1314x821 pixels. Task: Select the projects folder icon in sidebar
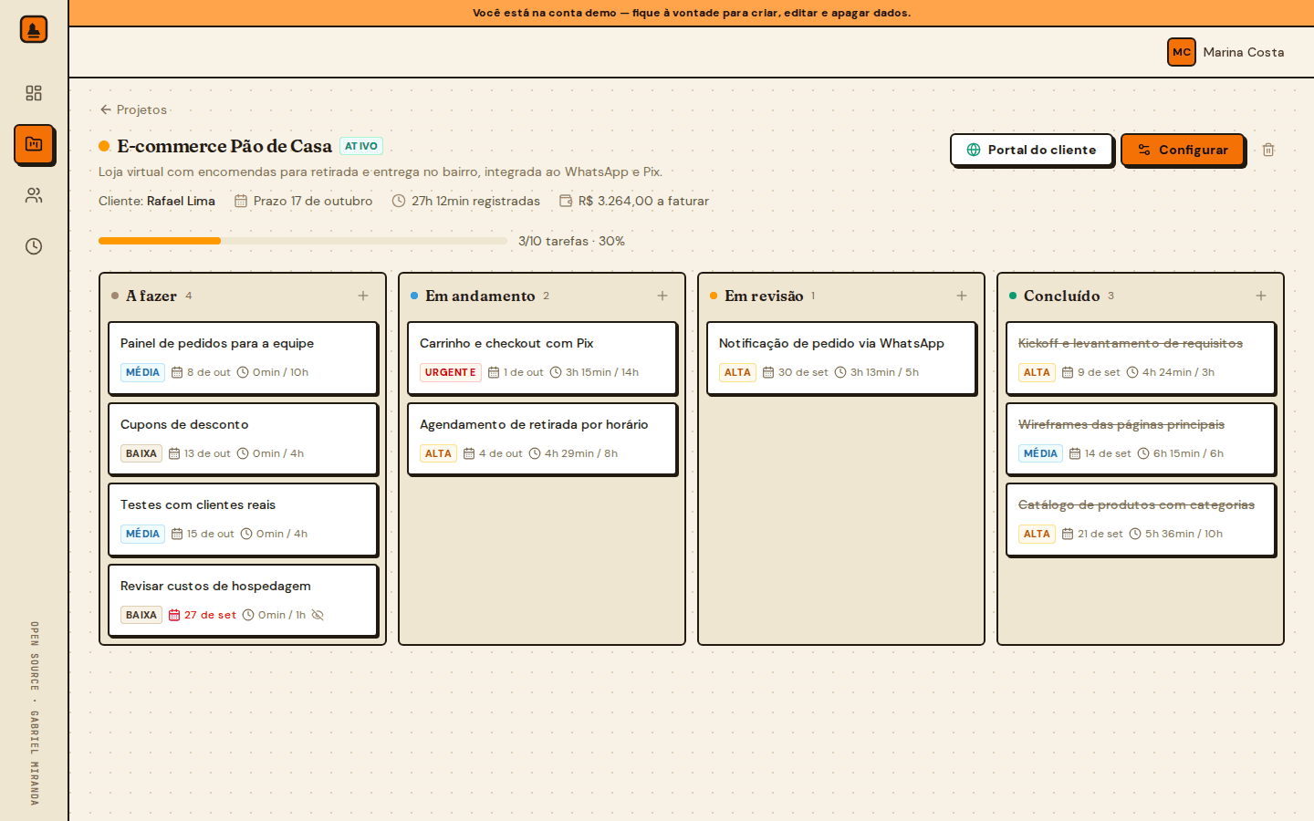tap(34, 144)
